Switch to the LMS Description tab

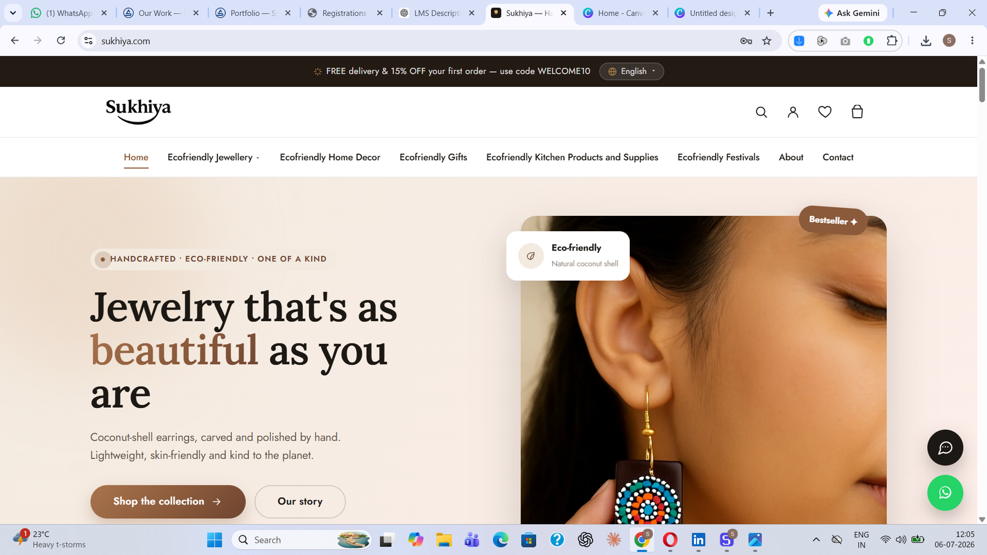click(437, 13)
